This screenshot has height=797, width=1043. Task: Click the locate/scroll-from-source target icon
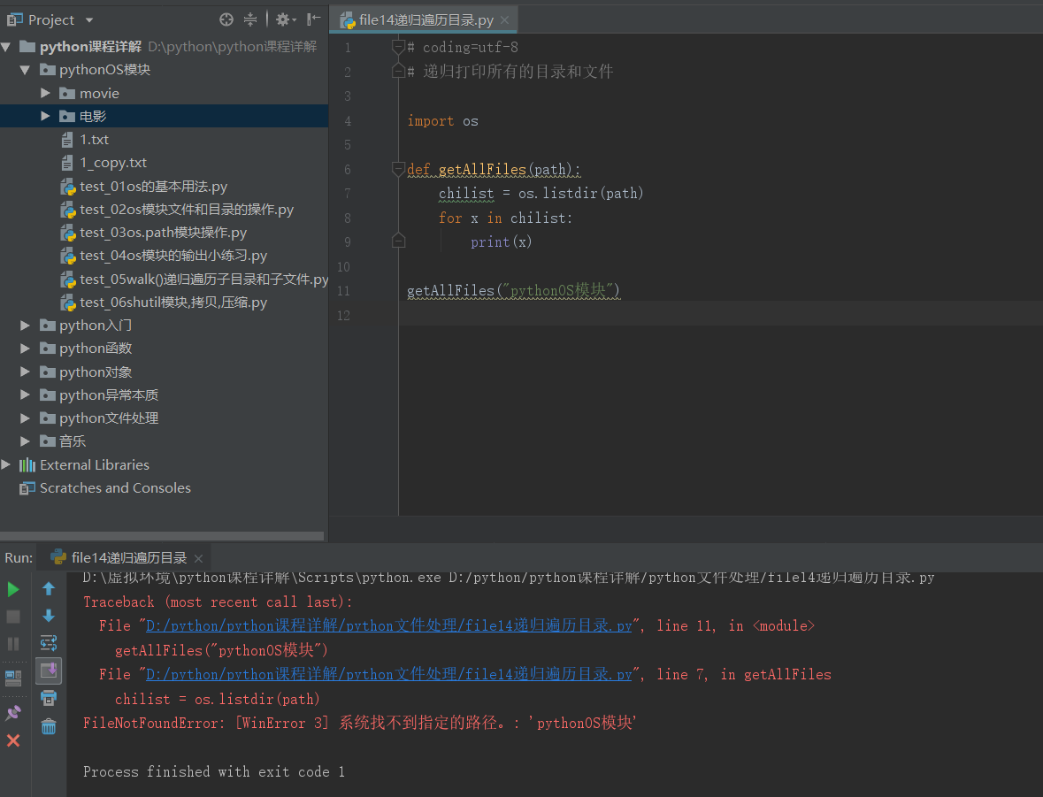click(226, 20)
